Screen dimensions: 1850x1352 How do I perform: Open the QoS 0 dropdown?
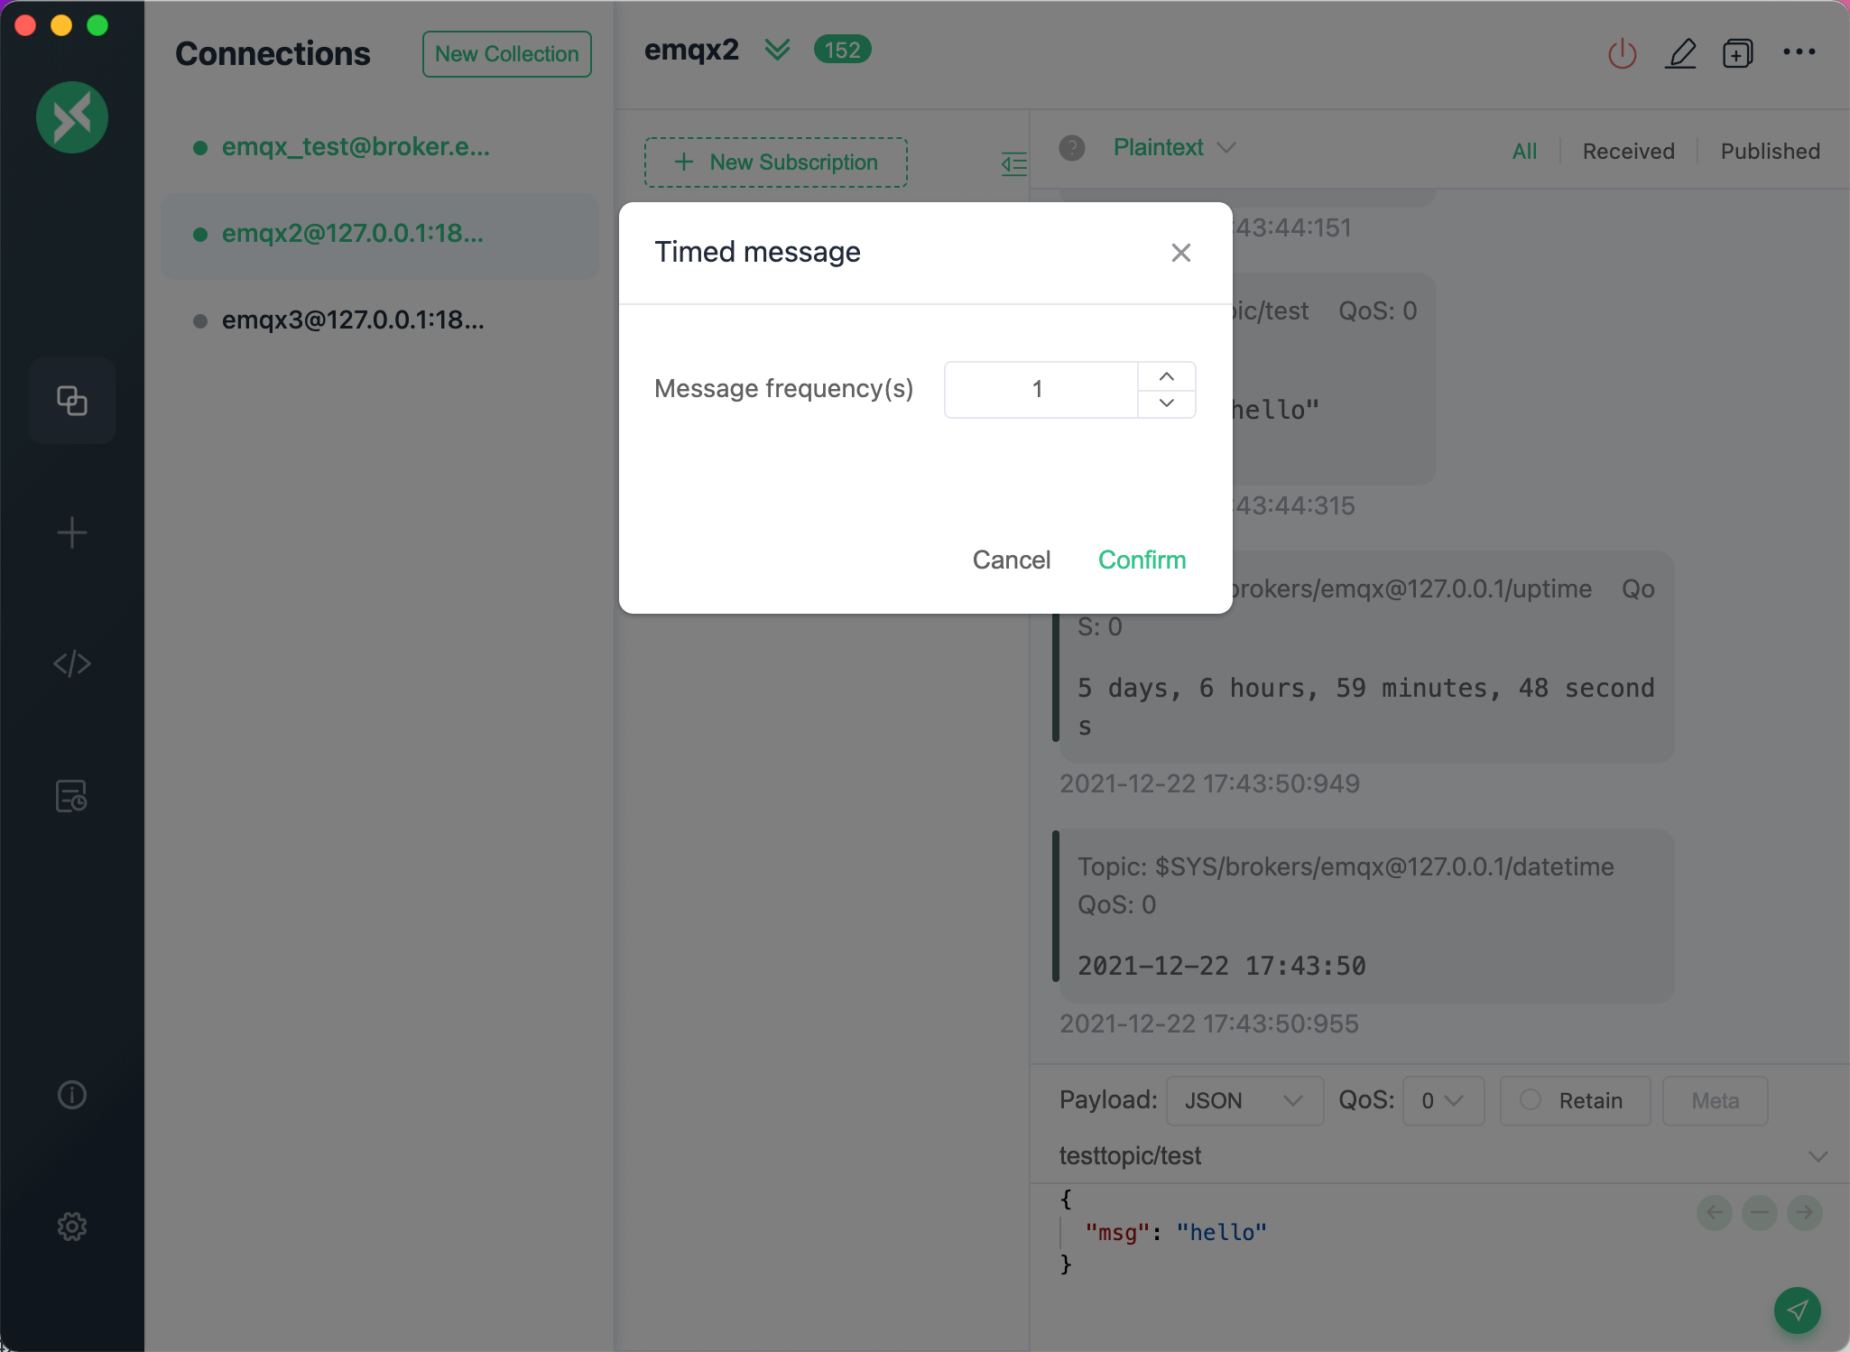(1442, 1100)
